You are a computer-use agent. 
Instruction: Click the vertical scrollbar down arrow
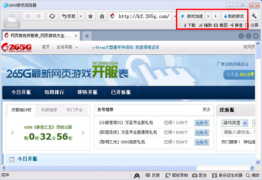click(x=258, y=162)
